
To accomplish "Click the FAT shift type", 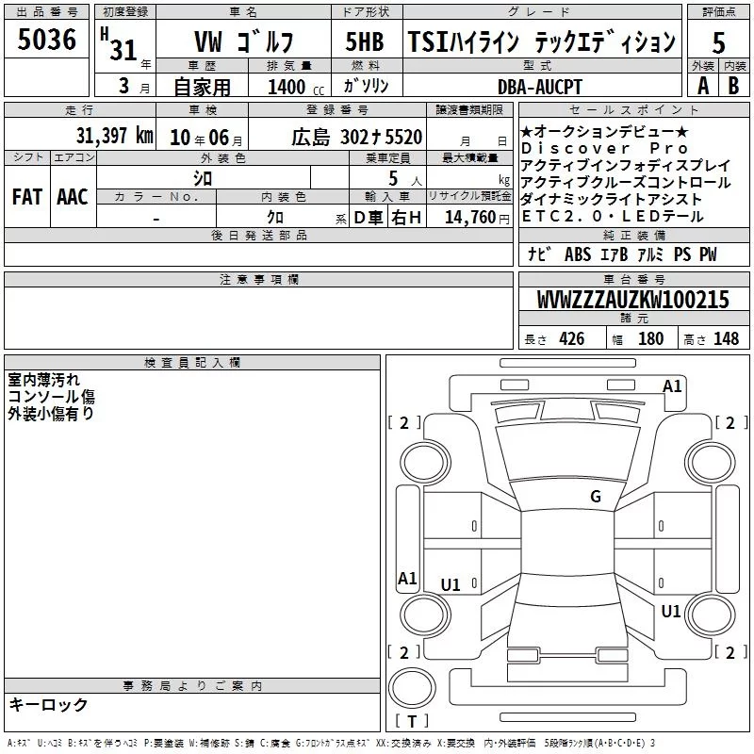I will coord(27,197).
